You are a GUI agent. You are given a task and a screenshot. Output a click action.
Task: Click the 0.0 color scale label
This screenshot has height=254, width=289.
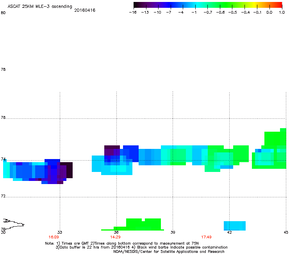[x=269, y=13]
